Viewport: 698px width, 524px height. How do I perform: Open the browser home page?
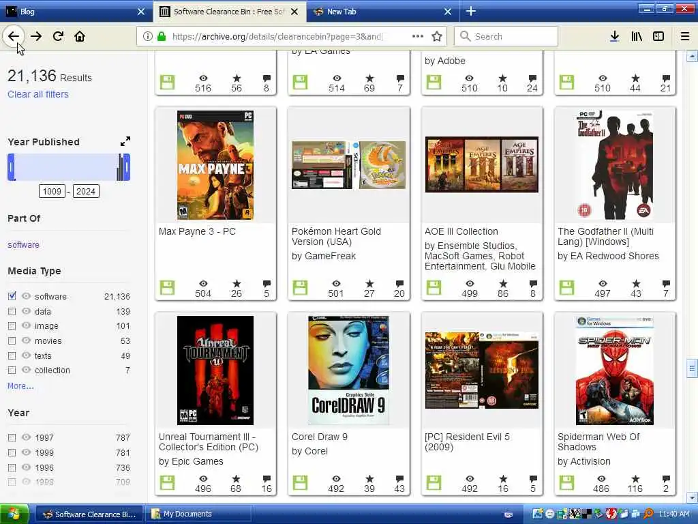tap(80, 36)
